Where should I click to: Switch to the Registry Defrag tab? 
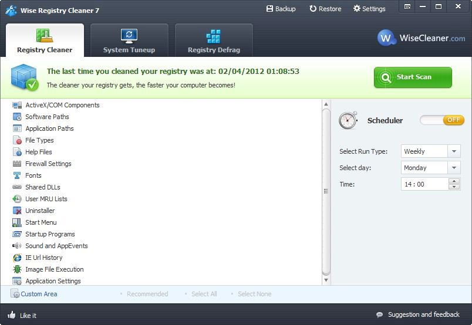[214, 40]
